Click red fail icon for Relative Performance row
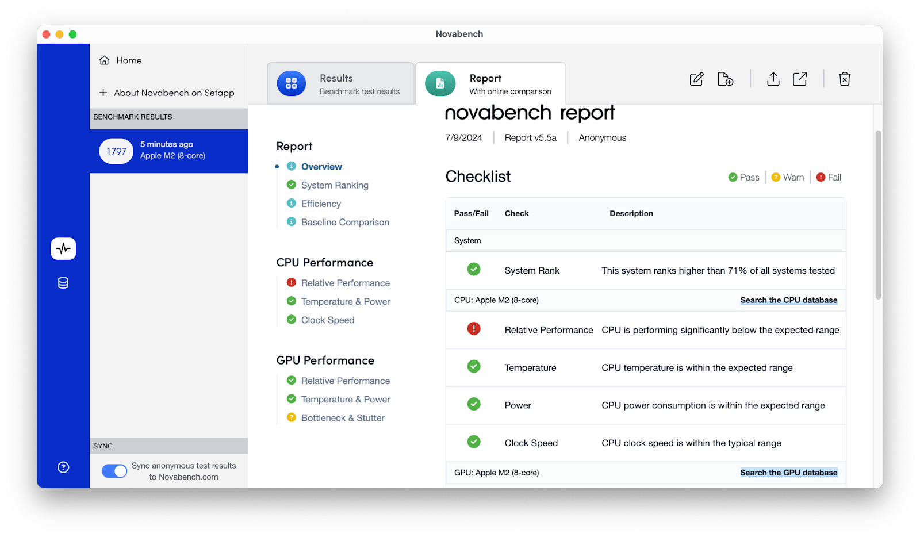The width and height of the screenshot is (920, 537). (474, 329)
